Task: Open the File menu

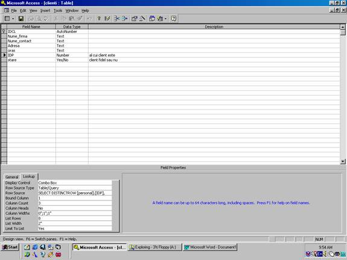Action: click(14, 11)
